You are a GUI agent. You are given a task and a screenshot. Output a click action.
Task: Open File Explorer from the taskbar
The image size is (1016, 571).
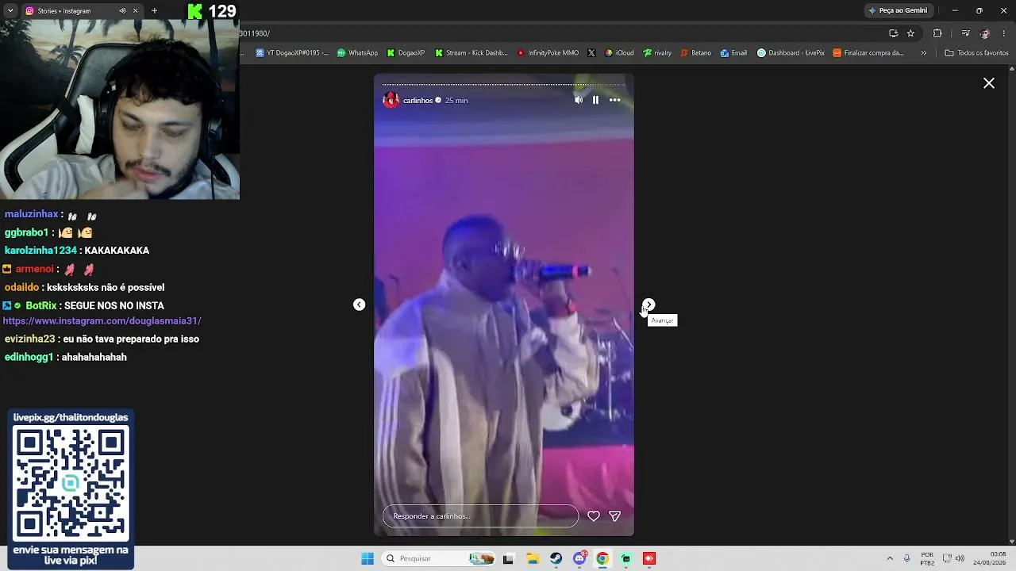pos(533,558)
